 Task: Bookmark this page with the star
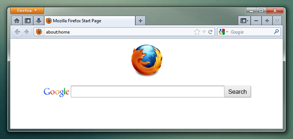[x=197, y=32]
